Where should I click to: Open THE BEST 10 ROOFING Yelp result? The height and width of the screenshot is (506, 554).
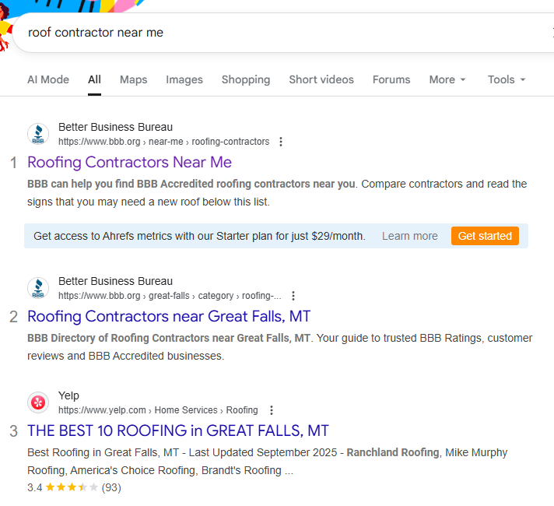(178, 430)
